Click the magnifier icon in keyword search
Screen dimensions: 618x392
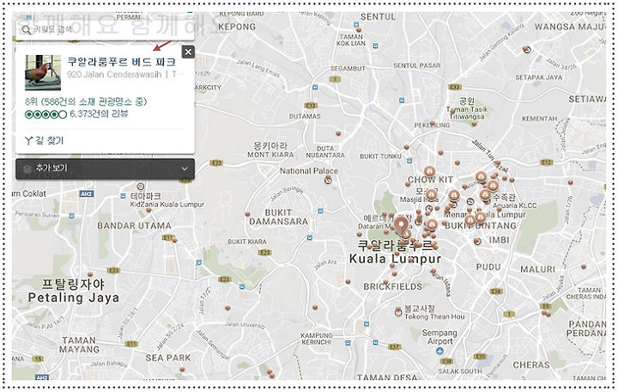click(x=26, y=30)
